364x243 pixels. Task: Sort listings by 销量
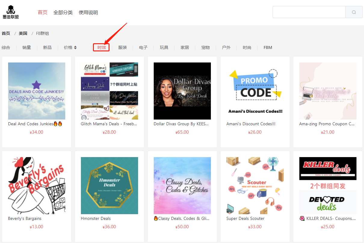(26, 47)
